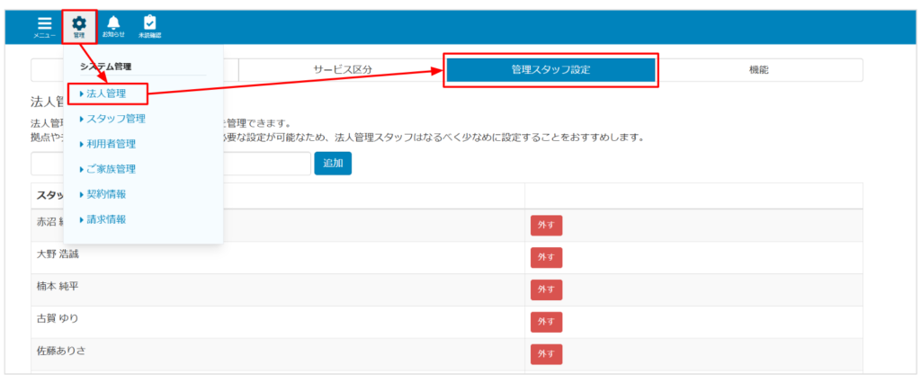Remove 古賀 ゆり using 外す
Screen dimensions: 921x383
click(x=546, y=322)
